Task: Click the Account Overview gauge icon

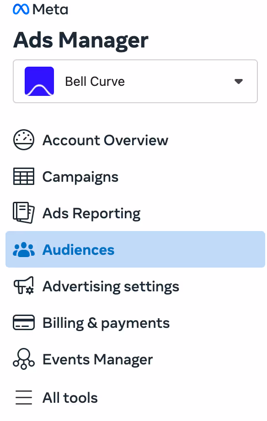Action: click(24, 140)
